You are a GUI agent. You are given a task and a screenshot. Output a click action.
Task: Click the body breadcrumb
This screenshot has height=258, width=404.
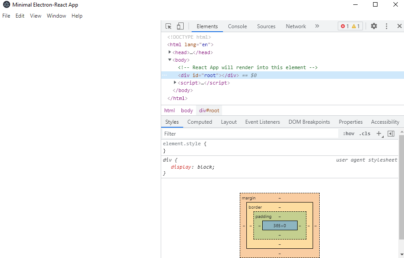click(x=187, y=110)
